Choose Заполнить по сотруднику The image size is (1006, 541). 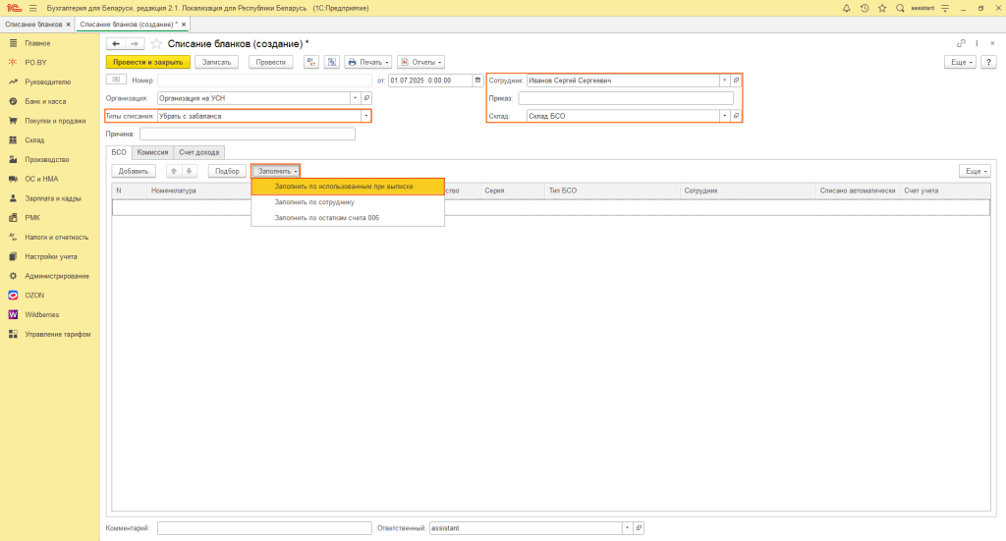click(348, 202)
